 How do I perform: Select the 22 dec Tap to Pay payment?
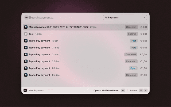(x=80, y=61)
